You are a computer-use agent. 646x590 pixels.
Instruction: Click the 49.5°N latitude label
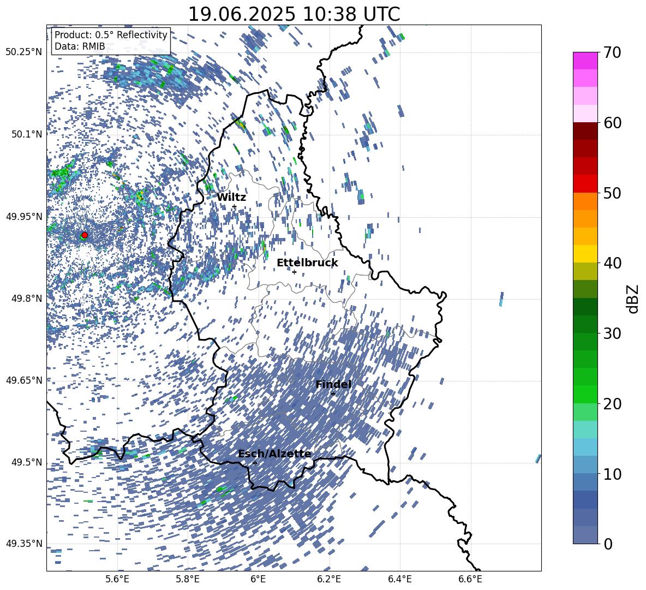[27, 462]
